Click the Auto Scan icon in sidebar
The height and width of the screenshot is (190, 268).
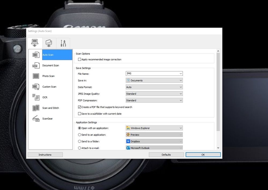click(36, 55)
